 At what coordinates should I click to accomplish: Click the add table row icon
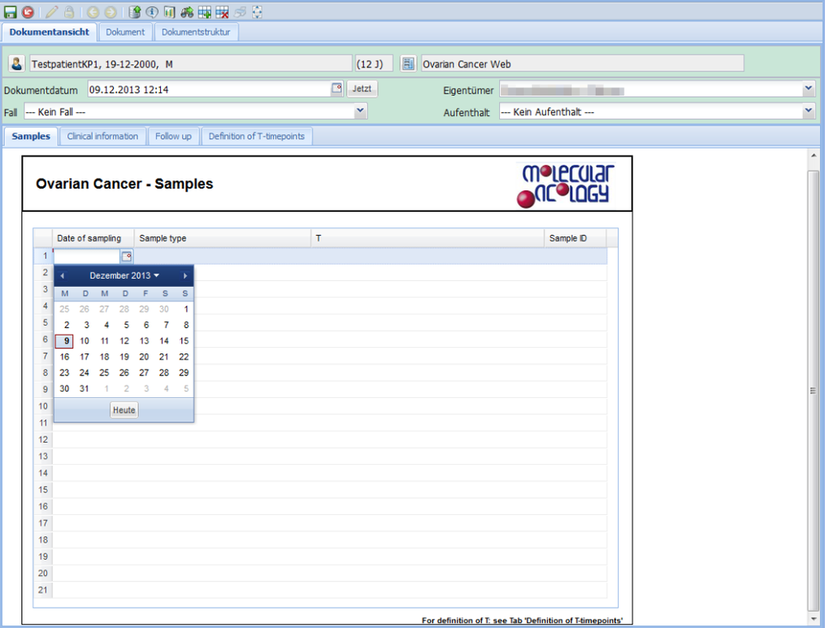pyautogui.click(x=204, y=12)
